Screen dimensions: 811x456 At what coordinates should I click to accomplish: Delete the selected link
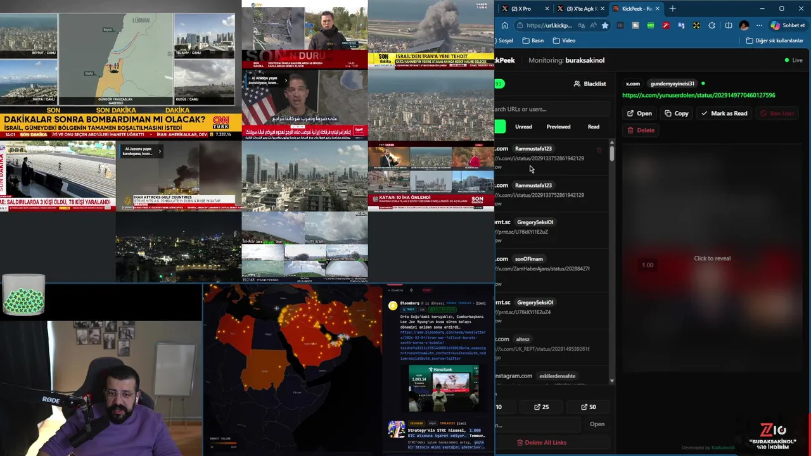[641, 130]
